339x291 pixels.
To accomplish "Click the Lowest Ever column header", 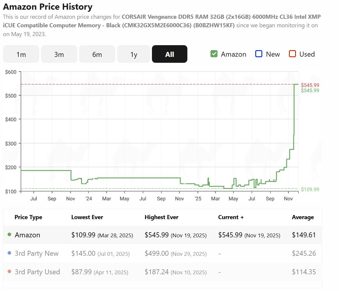I will click(x=87, y=217).
